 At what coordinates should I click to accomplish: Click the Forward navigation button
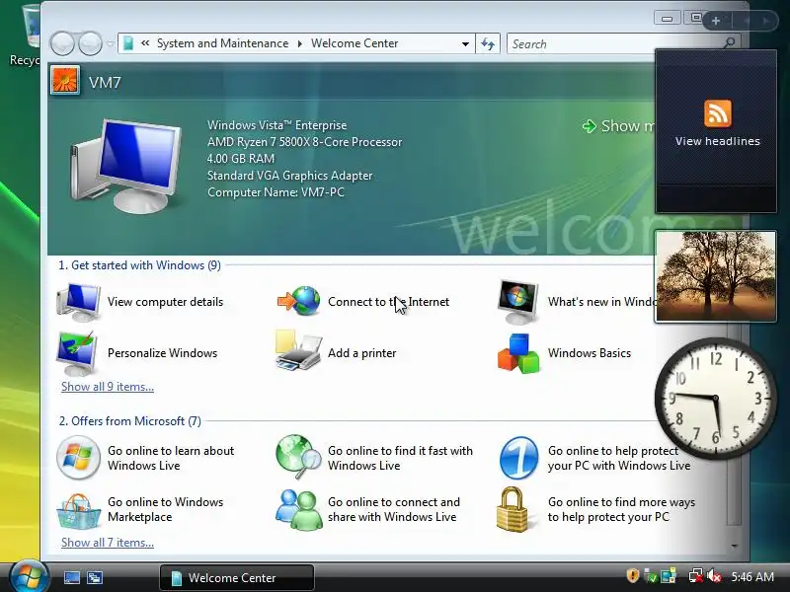click(x=90, y=43)
